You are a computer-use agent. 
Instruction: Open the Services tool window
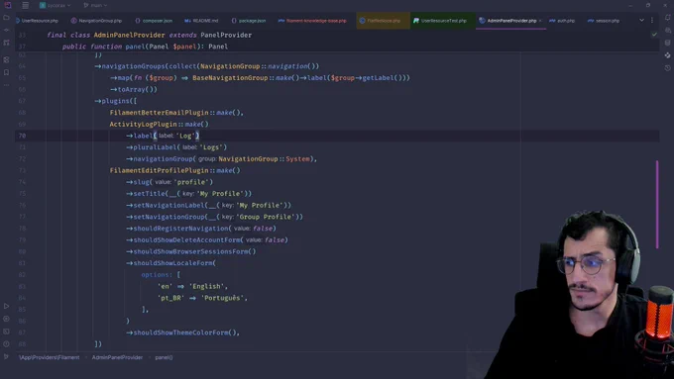pos(6,319)
